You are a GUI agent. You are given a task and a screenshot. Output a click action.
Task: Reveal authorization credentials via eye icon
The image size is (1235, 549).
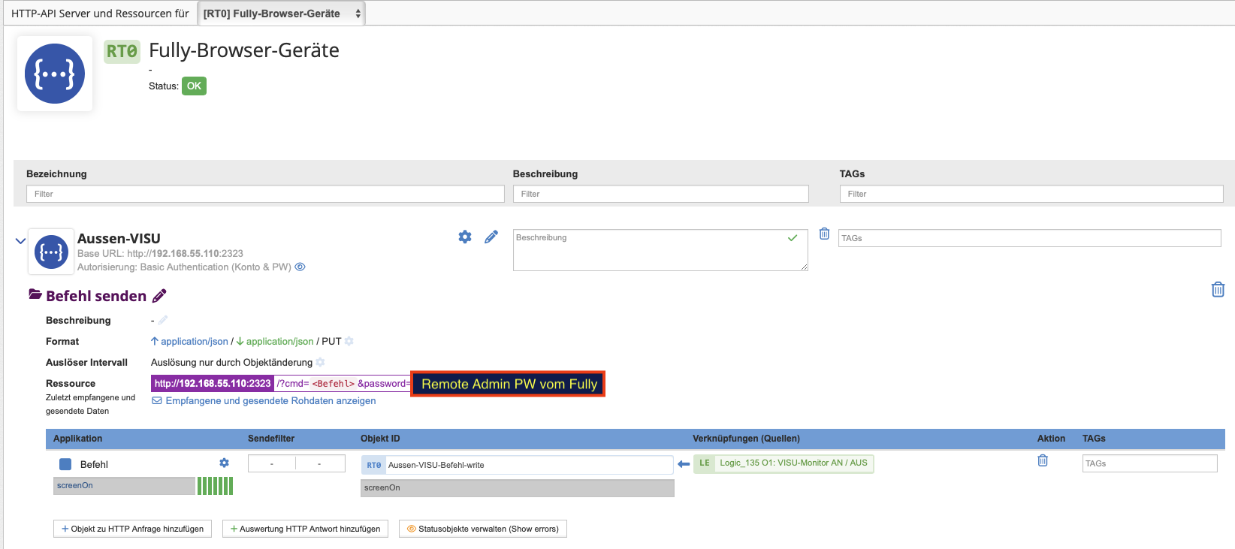(x=300, y=267)
